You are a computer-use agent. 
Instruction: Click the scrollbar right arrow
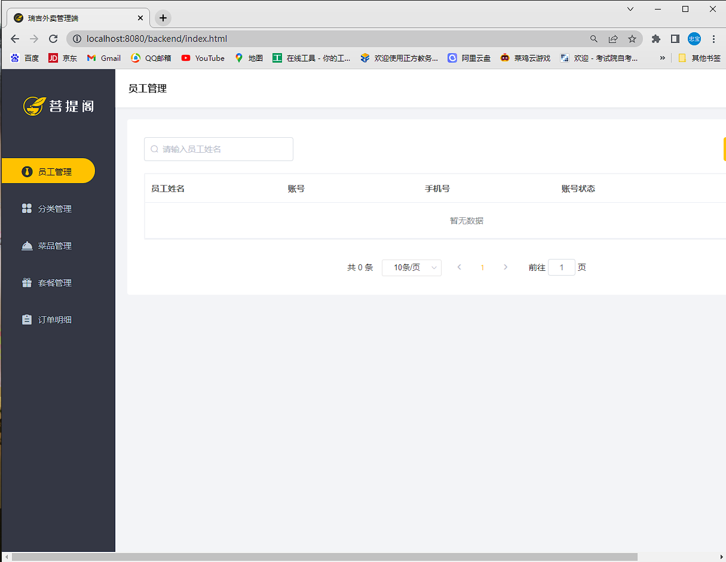721,557
